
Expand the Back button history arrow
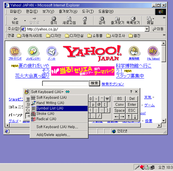pos(25,21)
